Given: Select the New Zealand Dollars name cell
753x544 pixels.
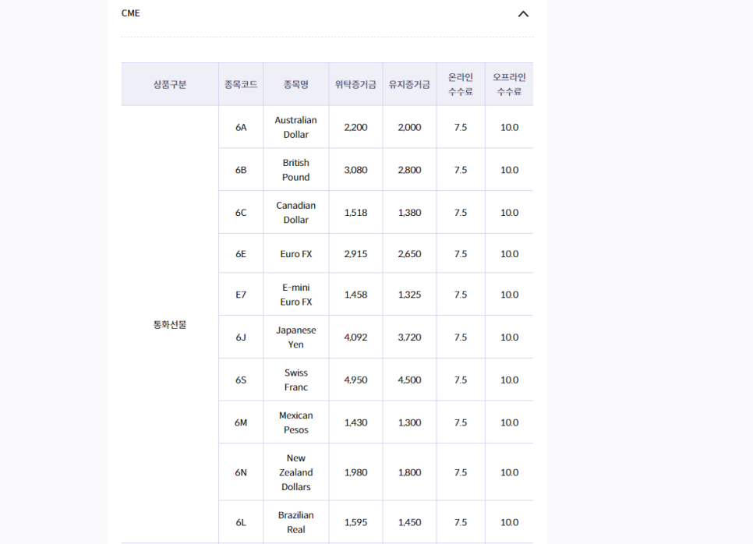Looking at the screenshot, I should [296, 473].
